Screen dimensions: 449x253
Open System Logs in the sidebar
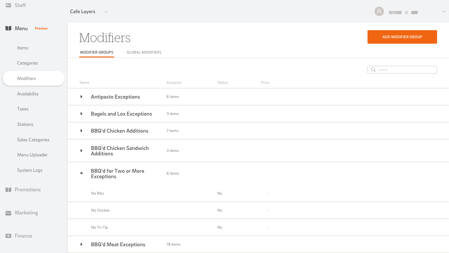click(x=30, y=170)
